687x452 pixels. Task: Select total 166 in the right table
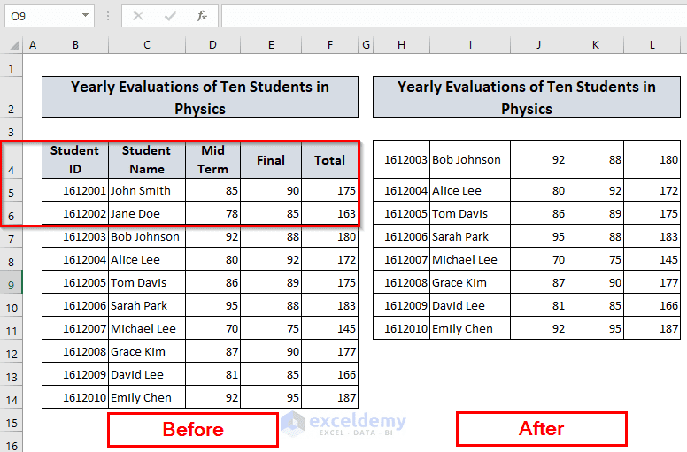coord(652,305)
